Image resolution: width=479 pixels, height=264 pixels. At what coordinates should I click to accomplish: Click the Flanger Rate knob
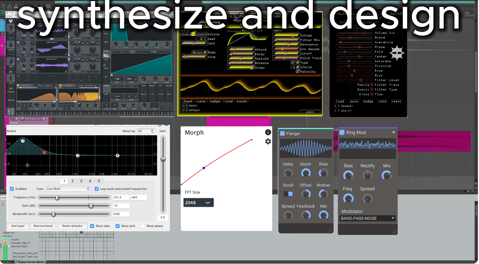click(x=323, y=173)
